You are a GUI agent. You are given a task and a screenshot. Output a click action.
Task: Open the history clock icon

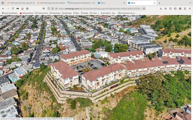(170, 9)
